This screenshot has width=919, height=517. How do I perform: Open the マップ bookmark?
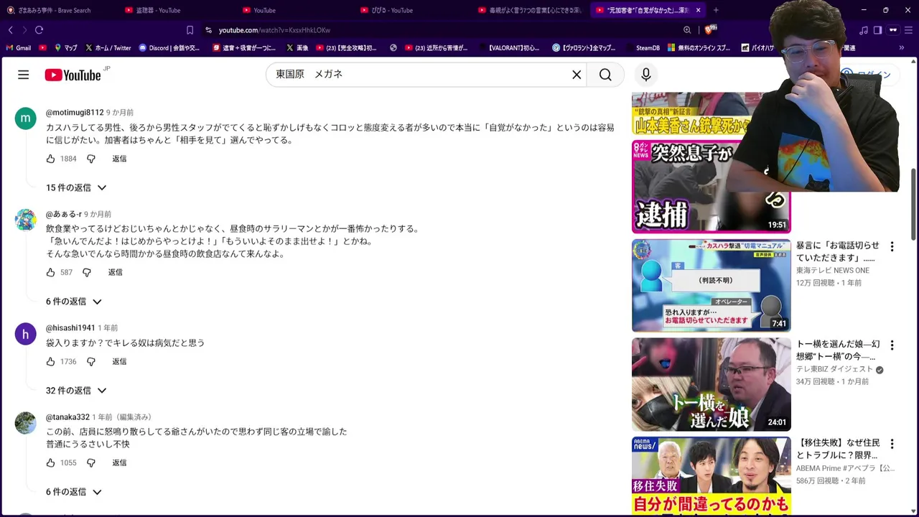(x=65, y=48)
